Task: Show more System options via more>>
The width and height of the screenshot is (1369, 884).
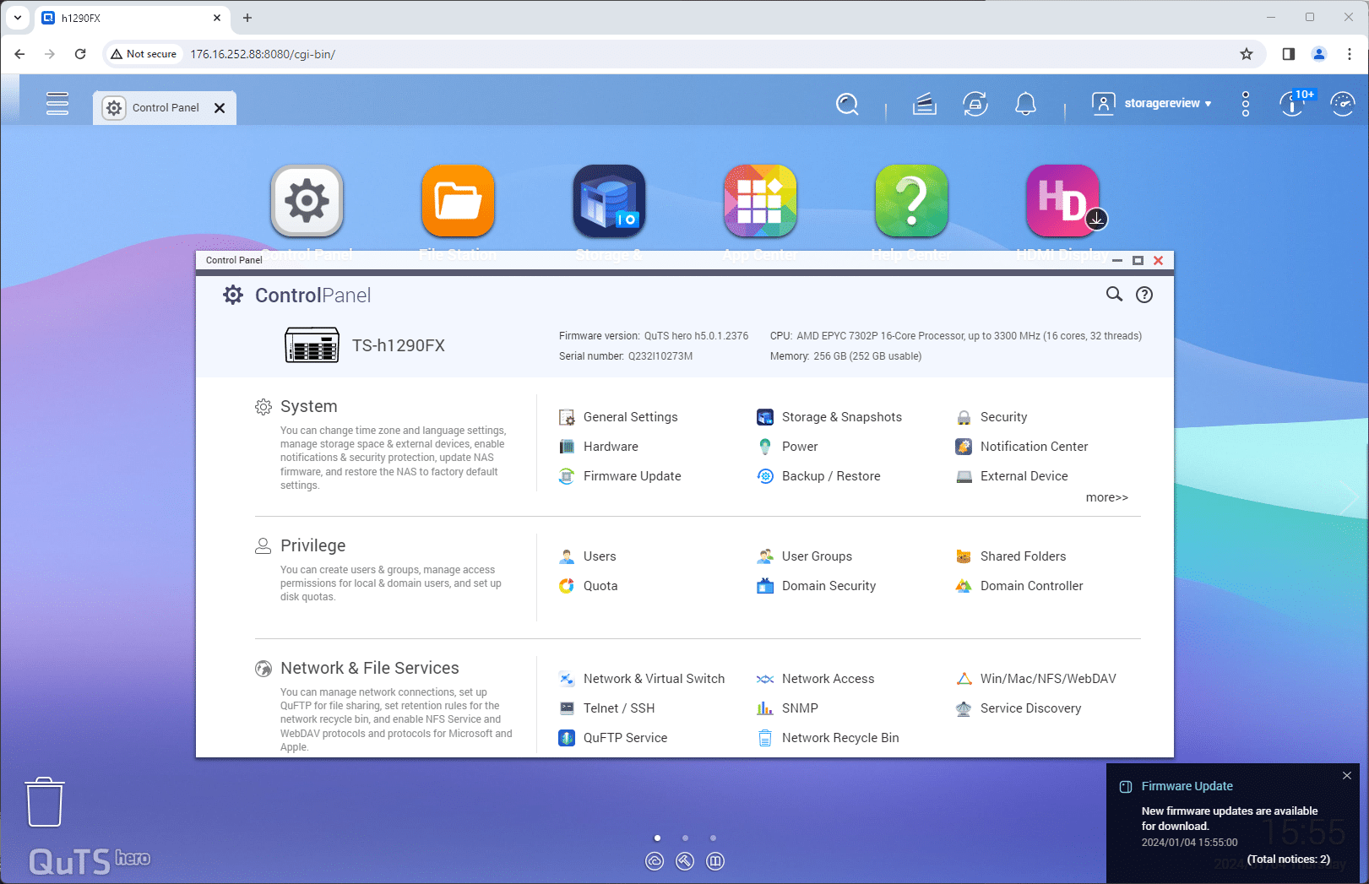Action: point(1106,497)
